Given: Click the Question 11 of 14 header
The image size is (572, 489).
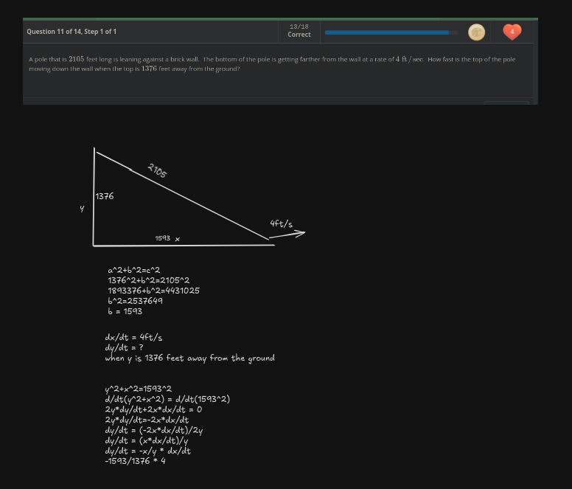Looking at the screenshot, I should pyautogui.click(x=71, y=32).
